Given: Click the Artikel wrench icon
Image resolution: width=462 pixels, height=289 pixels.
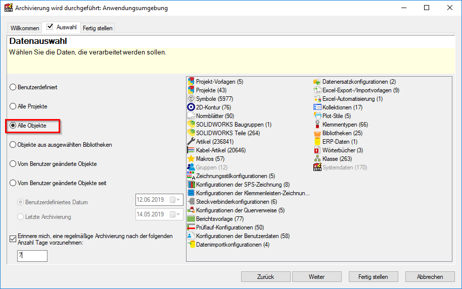Looking at the screenshot, I should click(x=191, y=142).
